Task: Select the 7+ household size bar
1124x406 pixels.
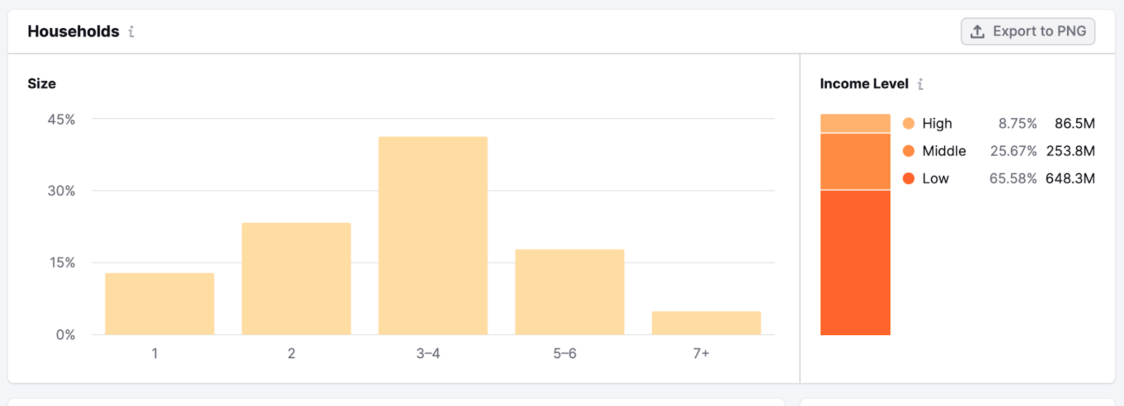Action: coord(706,322)
